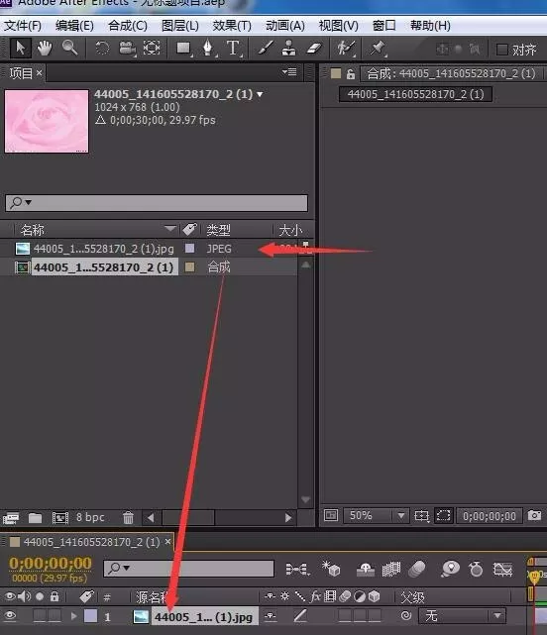This screenshot has height=635, width=547.
Task: Click the composition breadcrumb button in viewer
Action: coord(416,94)
